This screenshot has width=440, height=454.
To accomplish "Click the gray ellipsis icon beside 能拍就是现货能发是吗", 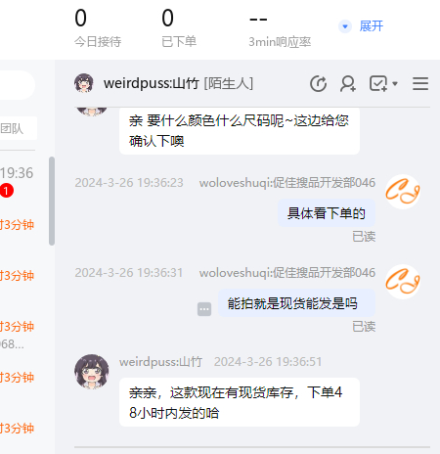I will coord(204,309).
